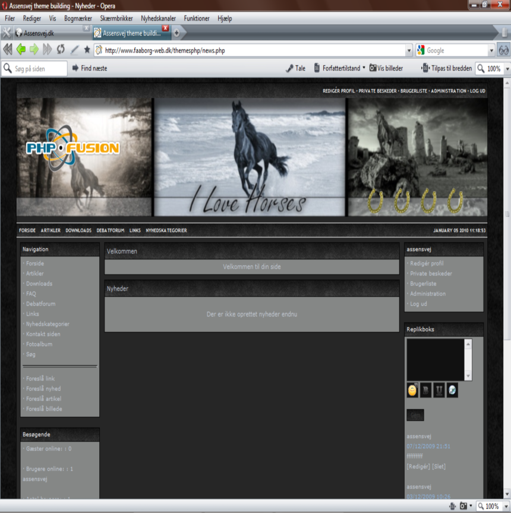
Task: Open the Google search engine dropdown arrow
Action: point(491,50)
